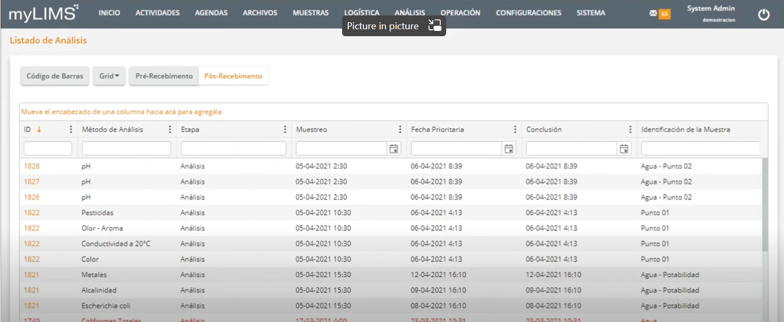Viewport: 784px width, 322px height.
Task: Open the Grid dropdown
Action: click(x=109, y=76)
